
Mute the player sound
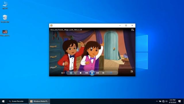click(103, 73)
